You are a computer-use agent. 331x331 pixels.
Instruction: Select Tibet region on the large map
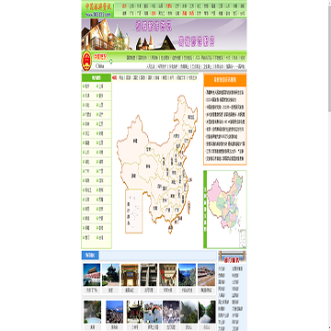(x=133, y=177)
